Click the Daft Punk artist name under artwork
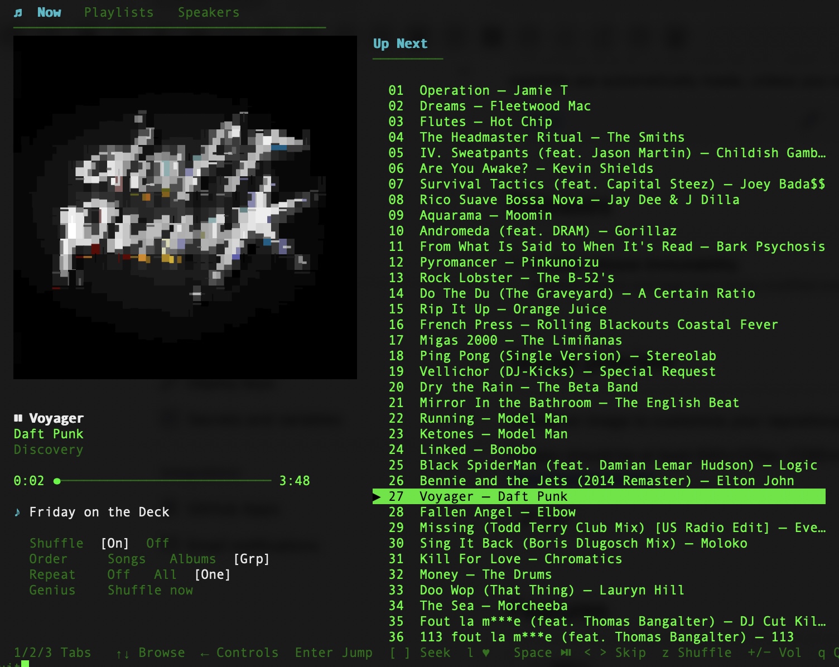The height and width of the screenshot is (667, 839). pos(49,434)
